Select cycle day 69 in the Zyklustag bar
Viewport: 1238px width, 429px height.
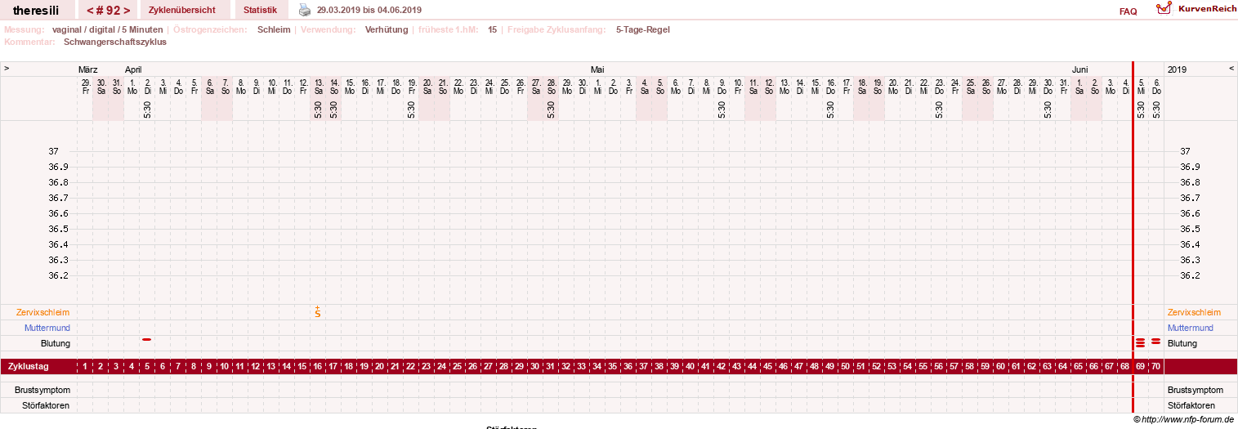[x=1140, y=367]
